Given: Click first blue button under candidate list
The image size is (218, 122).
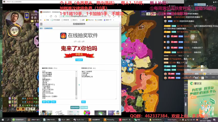Looking at the screenshot, I should pyautogui.click(x=44, y=102).
